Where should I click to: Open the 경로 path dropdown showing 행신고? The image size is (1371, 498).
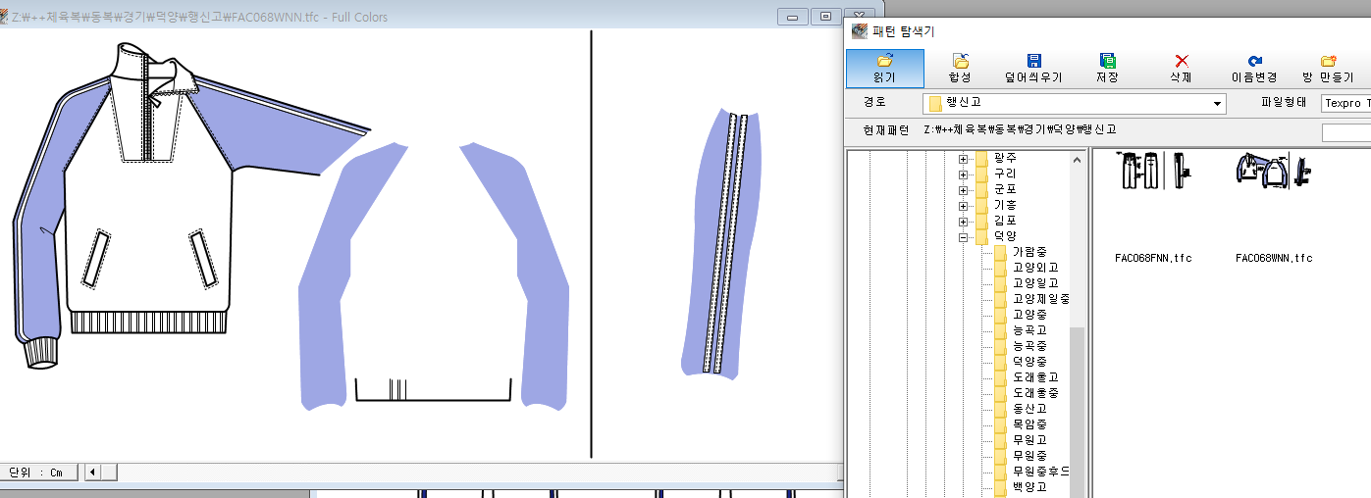point(1218,104)
